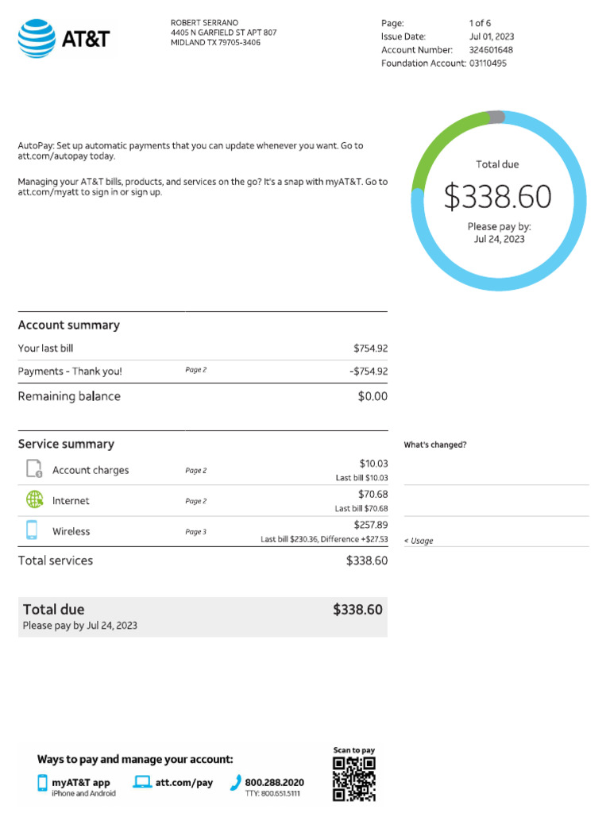Click the gray Total due summary bar
The width and height of the screenshot is (610, 813).
pos(203,617)
